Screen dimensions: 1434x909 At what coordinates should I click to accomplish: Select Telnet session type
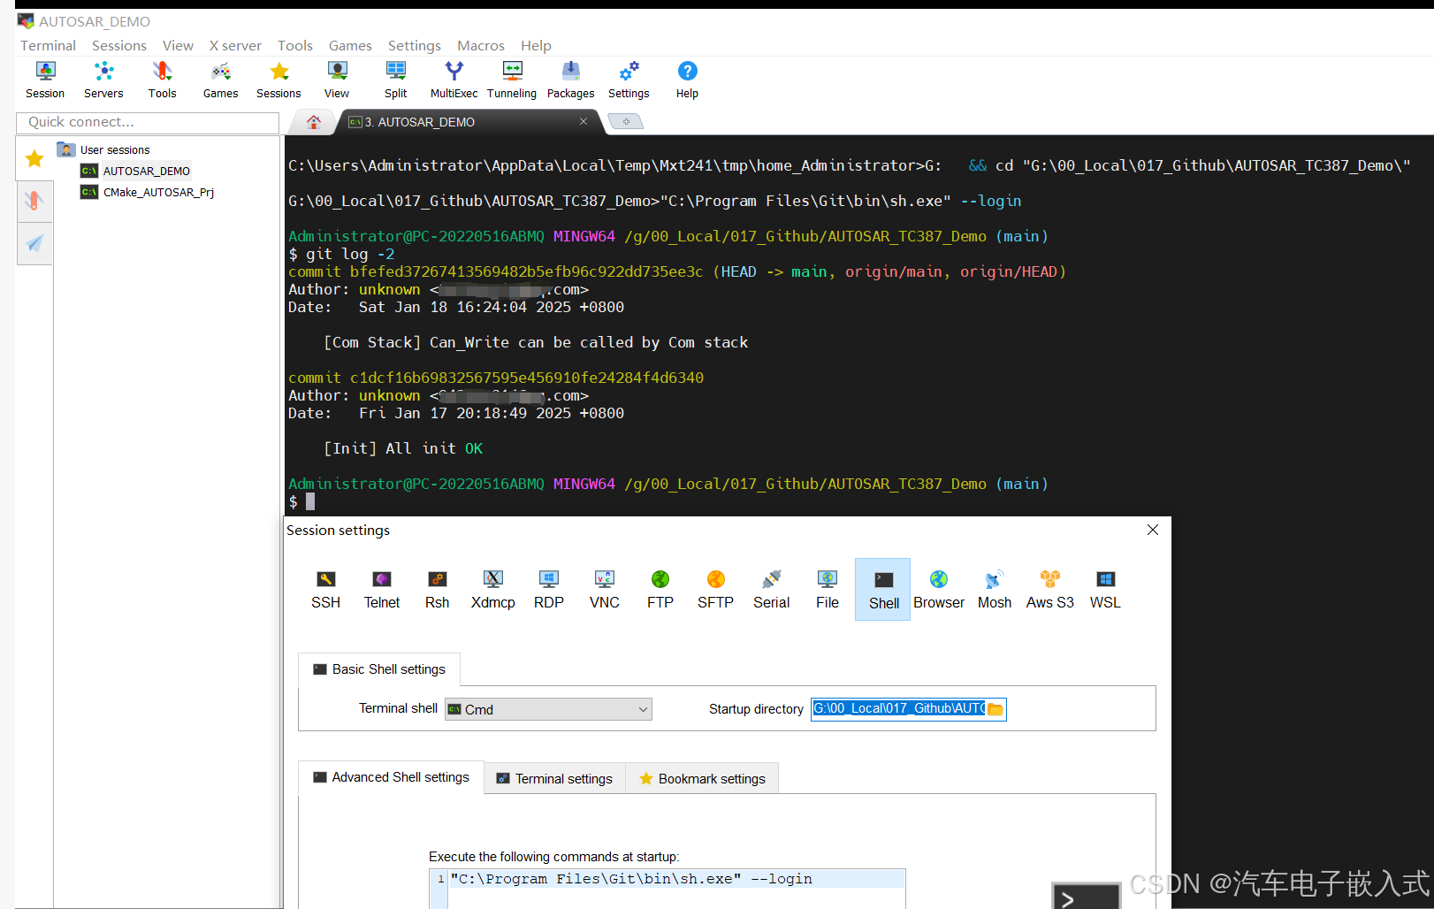click(382, 589)
